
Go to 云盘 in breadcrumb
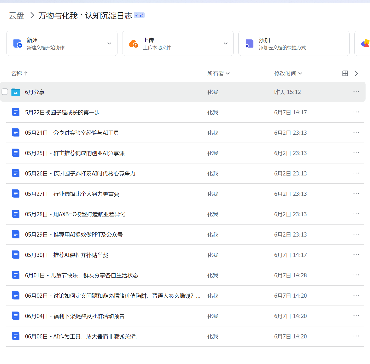coord(16,16)
